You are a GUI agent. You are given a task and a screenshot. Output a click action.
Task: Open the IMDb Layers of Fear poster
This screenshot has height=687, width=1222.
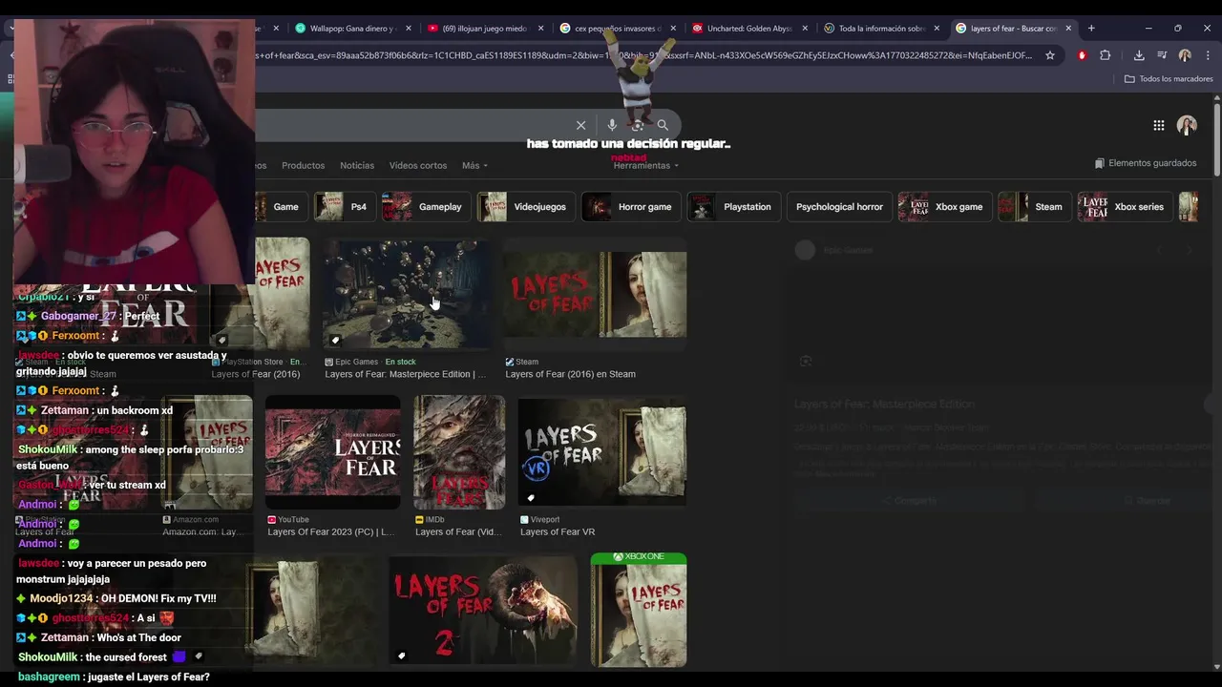point(459,452)
